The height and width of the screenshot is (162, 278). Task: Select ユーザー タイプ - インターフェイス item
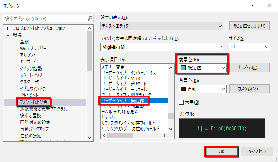[x=129, y=73]
